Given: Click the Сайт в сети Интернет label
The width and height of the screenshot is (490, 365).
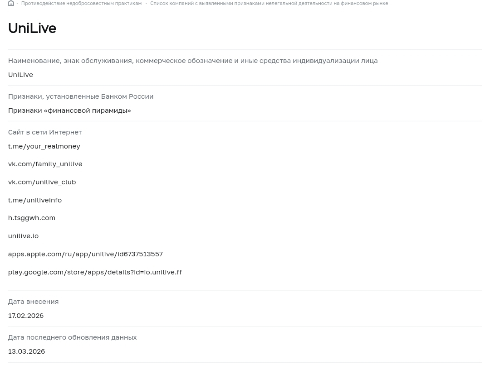Looking at the screenshot, I should [45, 132].
